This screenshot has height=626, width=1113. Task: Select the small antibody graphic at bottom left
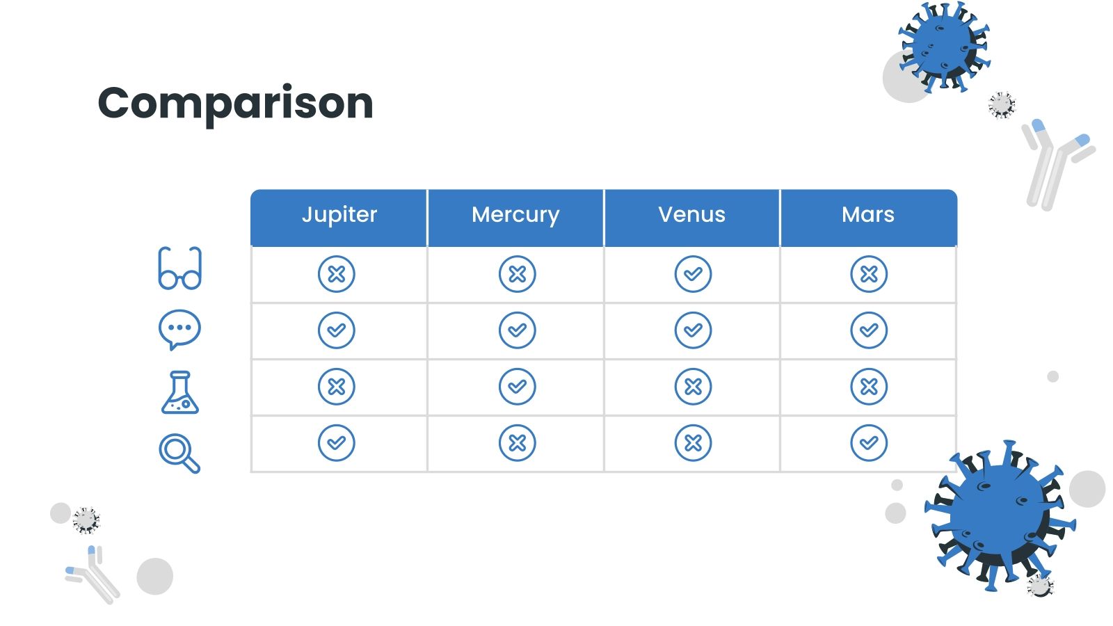click(x=95, y=575)
